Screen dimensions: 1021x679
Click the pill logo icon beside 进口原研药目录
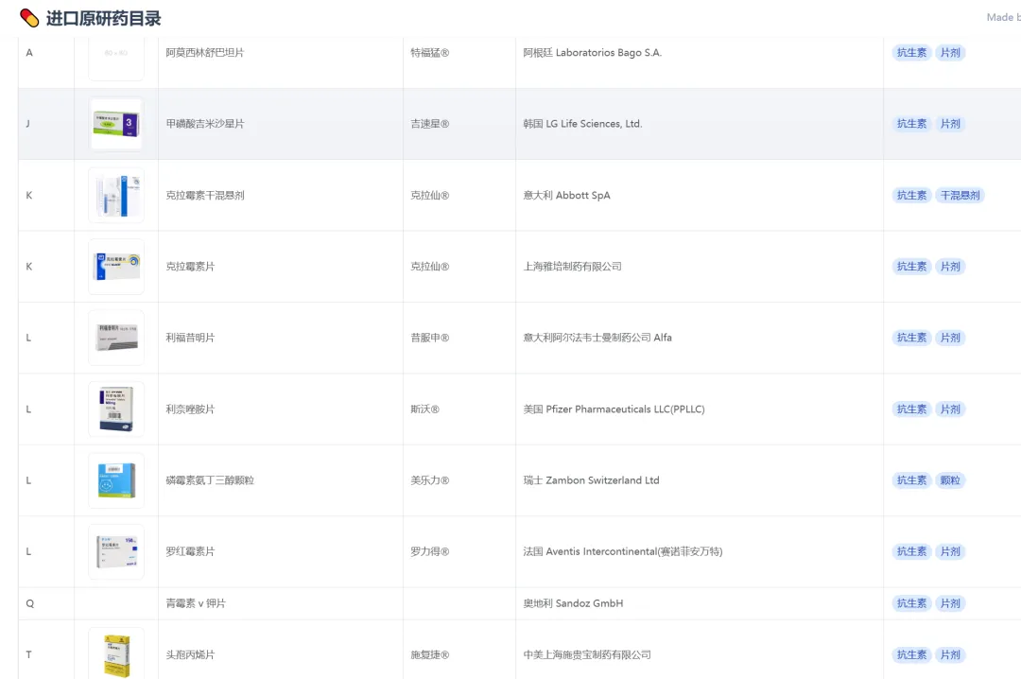29,18
